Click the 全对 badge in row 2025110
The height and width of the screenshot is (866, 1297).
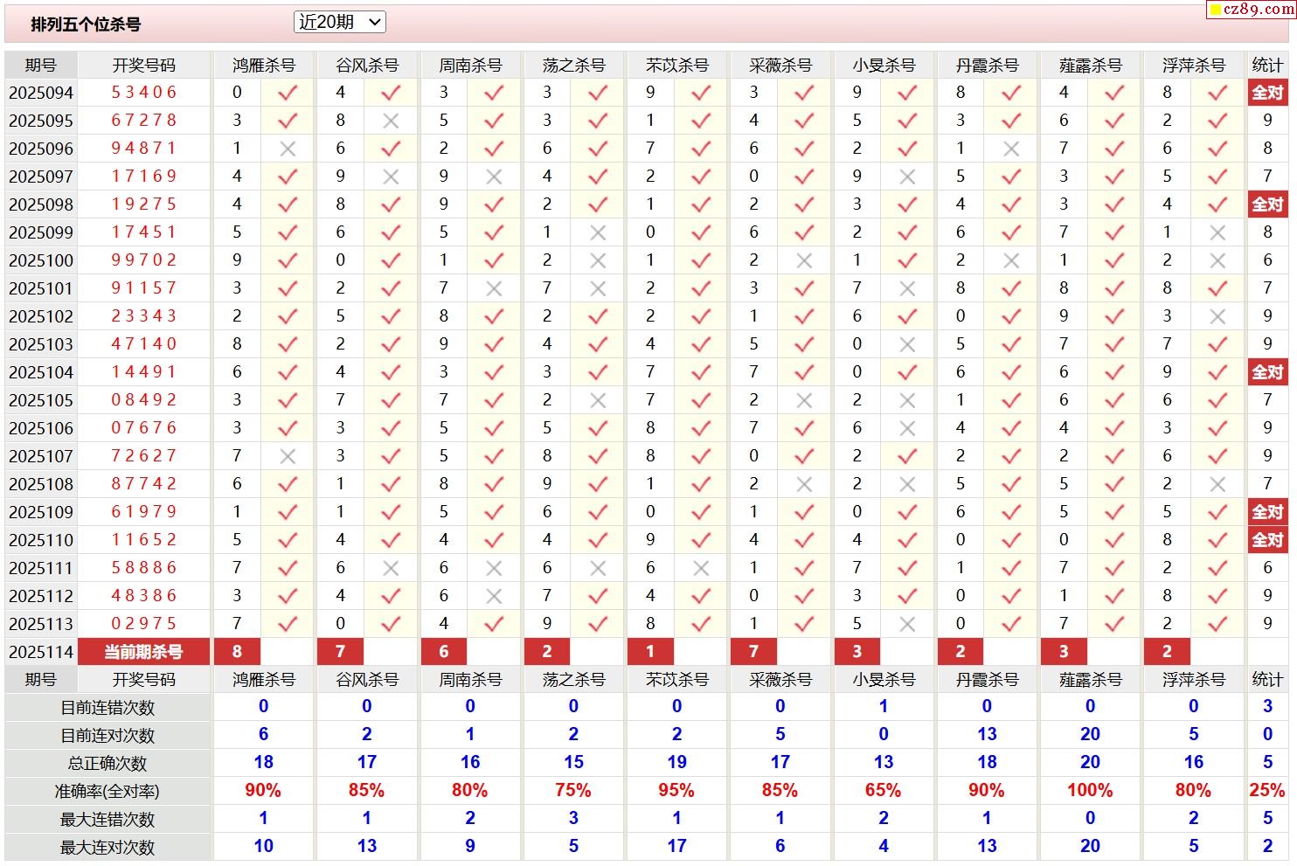point(1267,540)
